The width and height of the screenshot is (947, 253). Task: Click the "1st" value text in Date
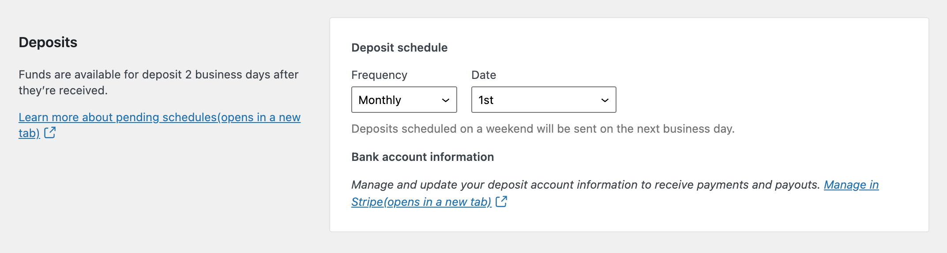(486, 100)
